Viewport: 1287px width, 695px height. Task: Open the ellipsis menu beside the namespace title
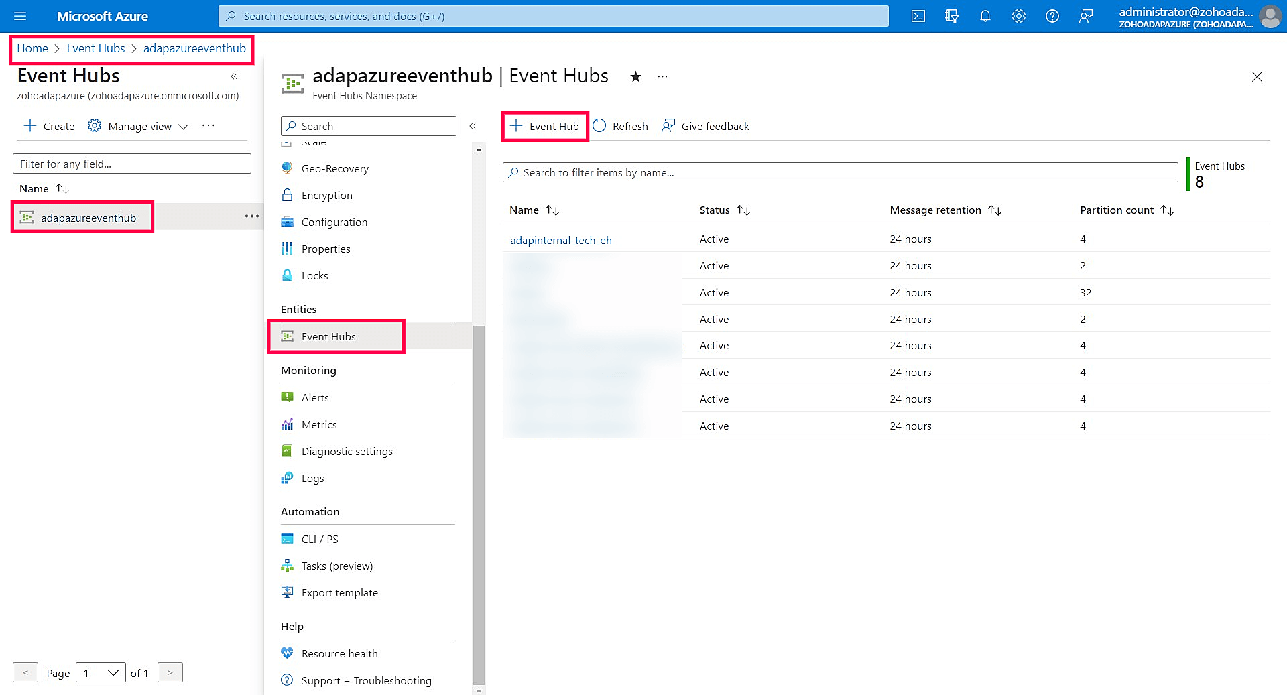tap(662, 76)
